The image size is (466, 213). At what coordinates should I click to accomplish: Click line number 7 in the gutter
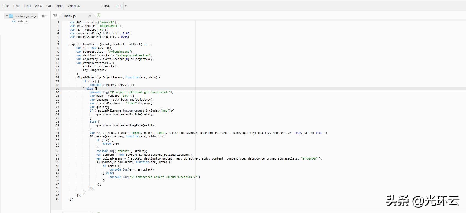pos(58,44)
